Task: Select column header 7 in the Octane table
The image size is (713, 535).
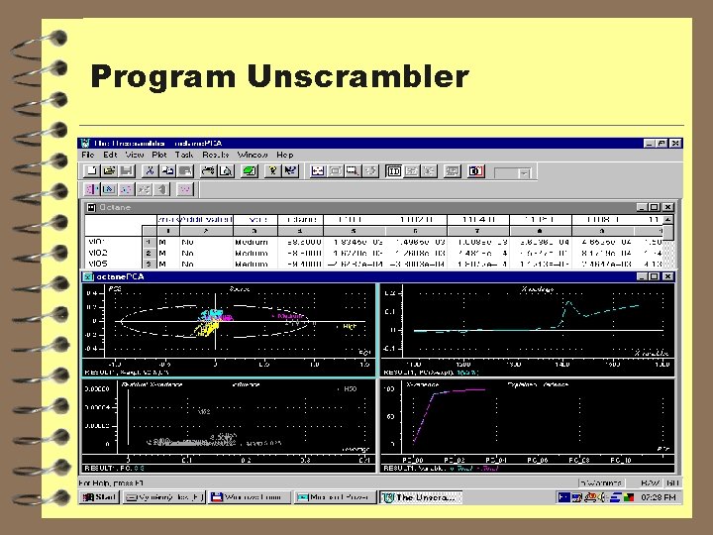Action: click(477, 231)
